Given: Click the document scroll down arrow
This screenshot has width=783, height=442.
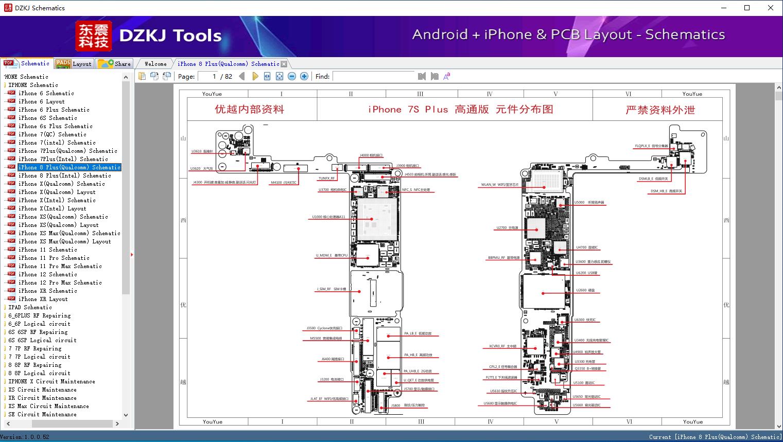Looking at the screenshot, I should (778, 426).
